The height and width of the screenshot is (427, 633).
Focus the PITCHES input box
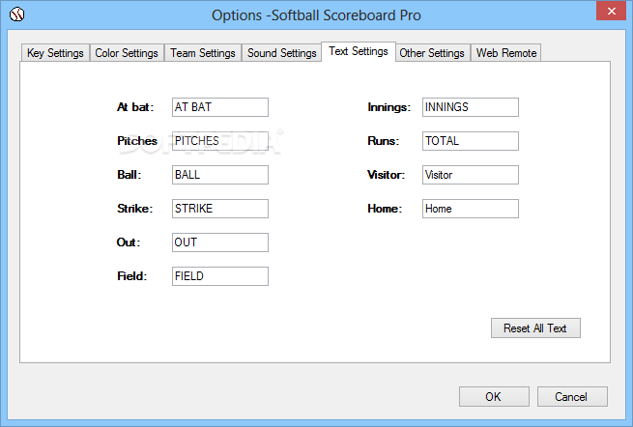(220, 141)
